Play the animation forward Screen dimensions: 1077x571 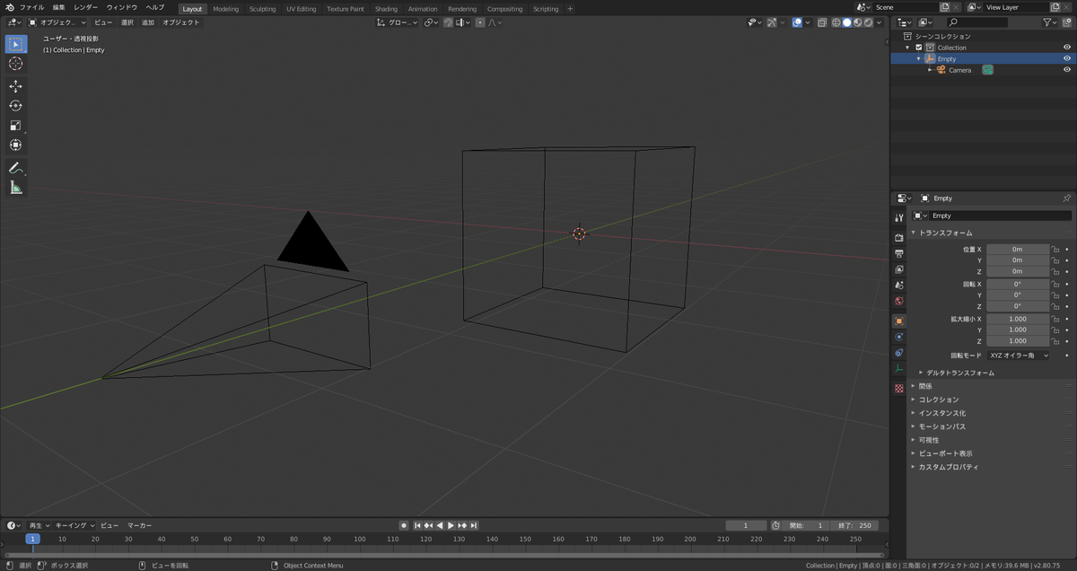[x=451, y=525]
